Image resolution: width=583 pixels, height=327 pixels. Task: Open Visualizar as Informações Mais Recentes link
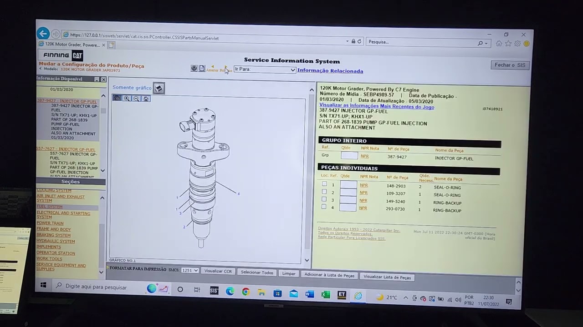pos(377,107)
